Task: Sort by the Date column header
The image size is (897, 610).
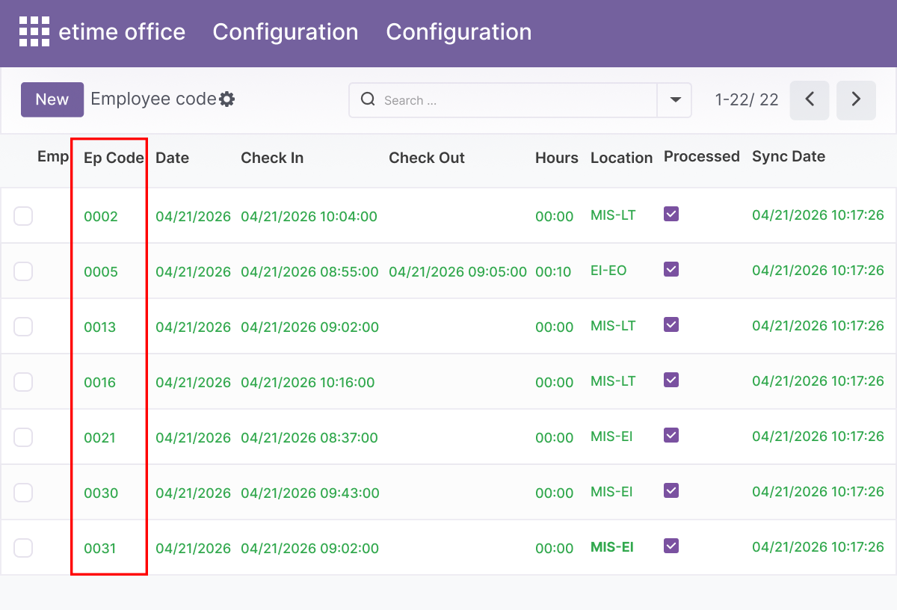Action: point(172,158)
